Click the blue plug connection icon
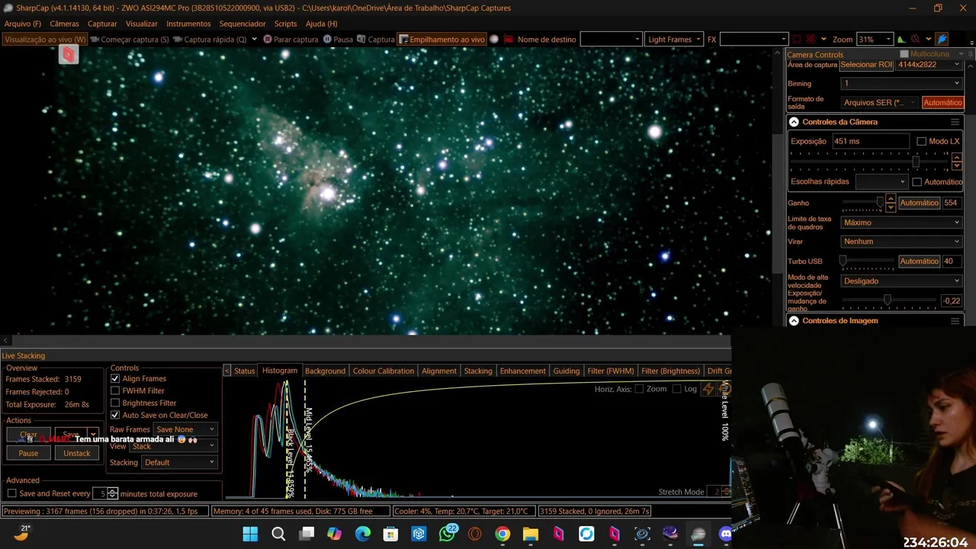The image size is (976, 549). click(x=942, y=40)
